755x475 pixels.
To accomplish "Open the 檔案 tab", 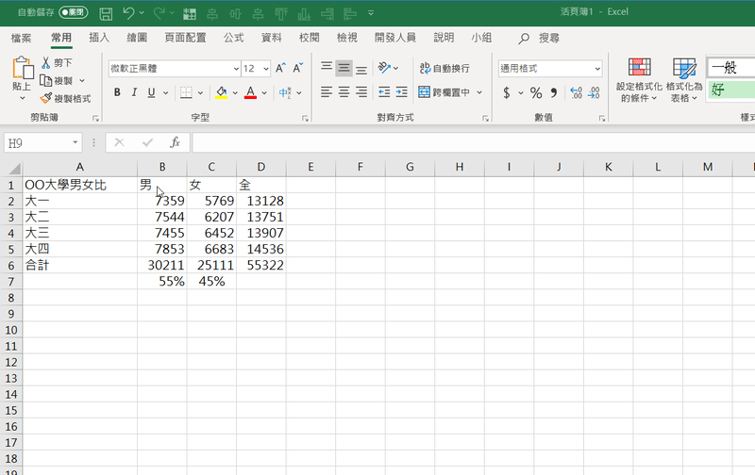I will [x=21, y=38].
